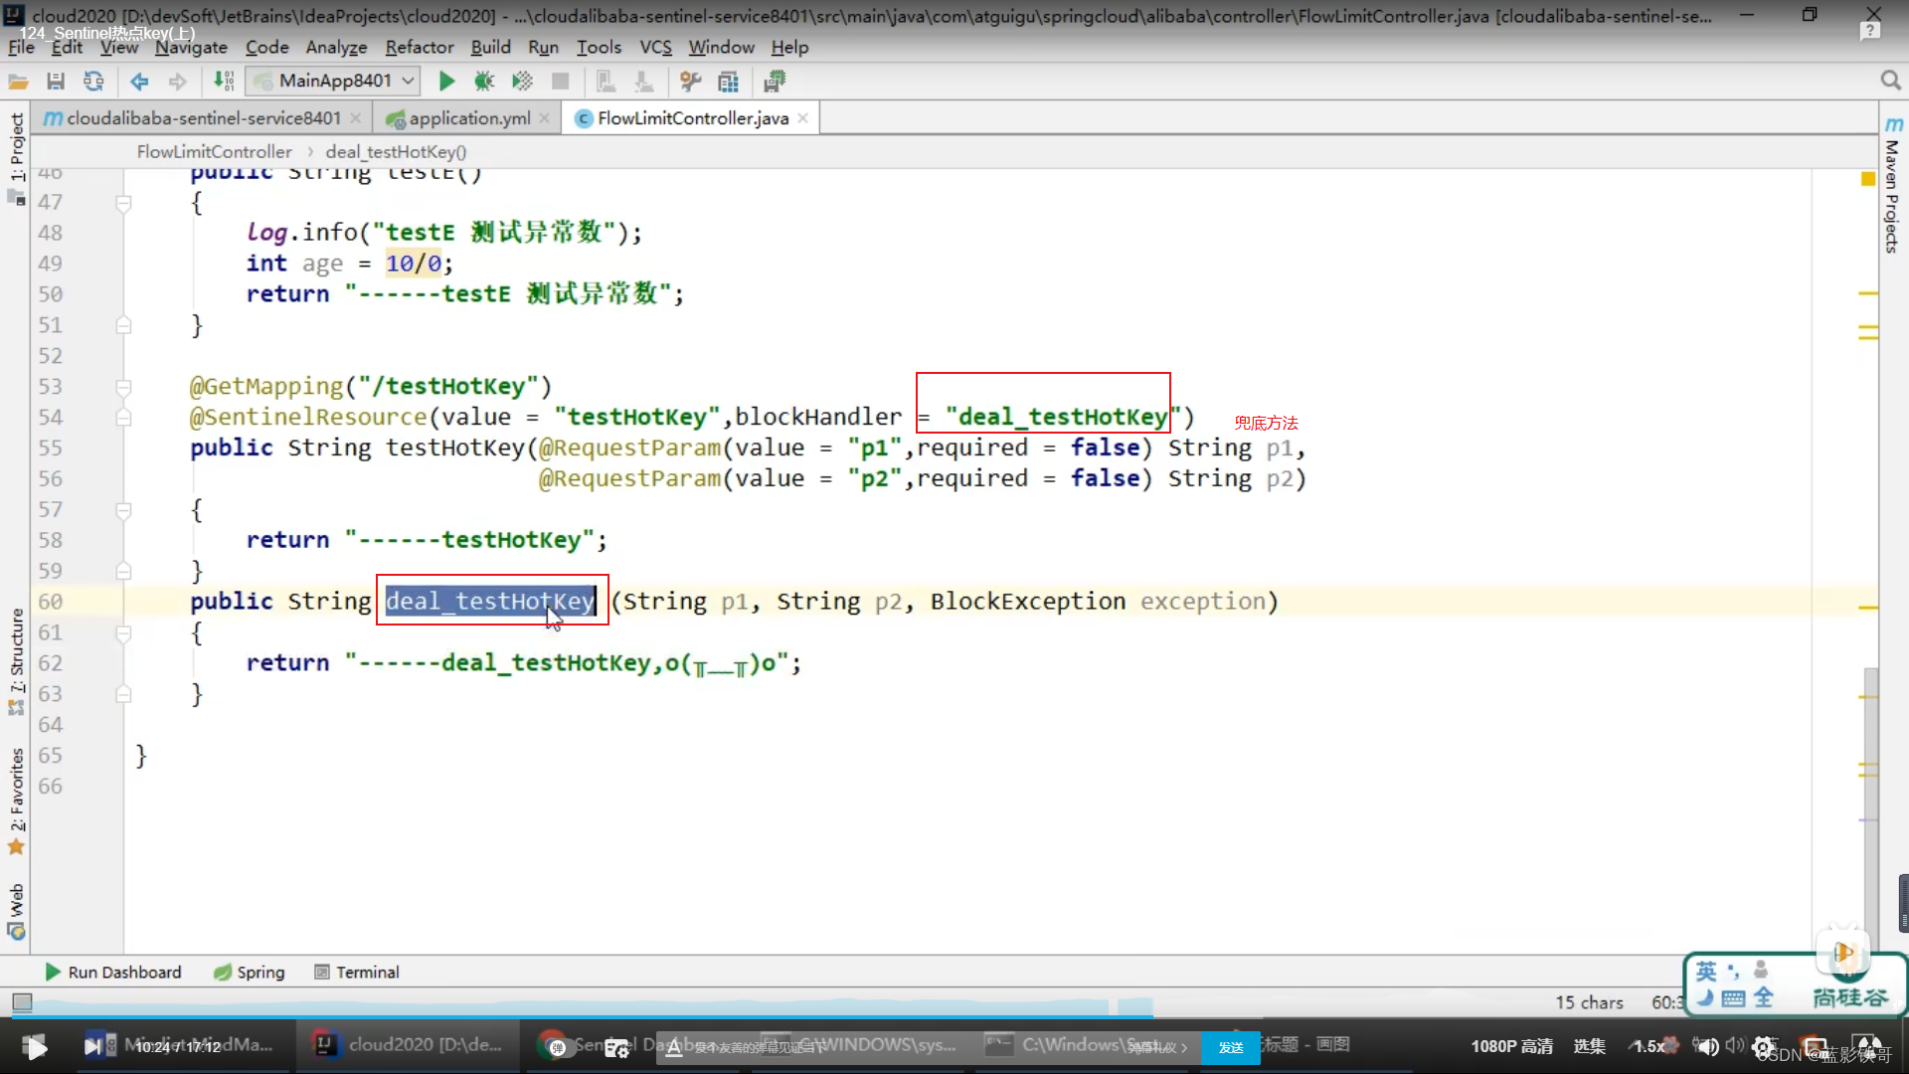Click the Search Everywhere magnifier icon
1909x1074 pixels.
pyautogui.click(x=1890, y=81)
